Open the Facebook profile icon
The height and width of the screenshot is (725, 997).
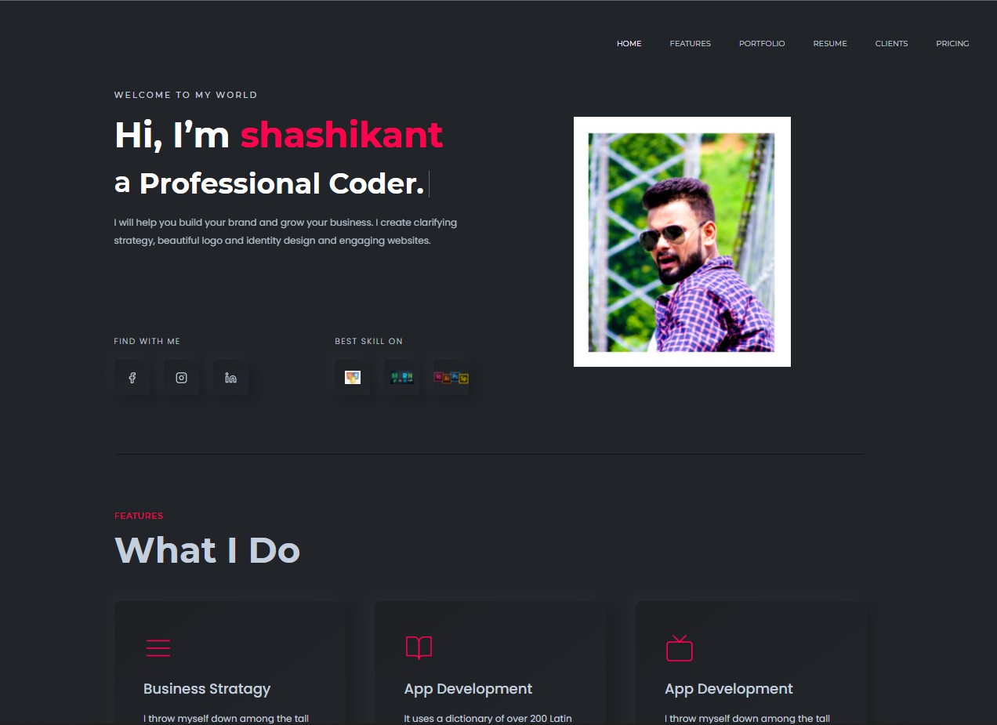click(x=132, y=377)
